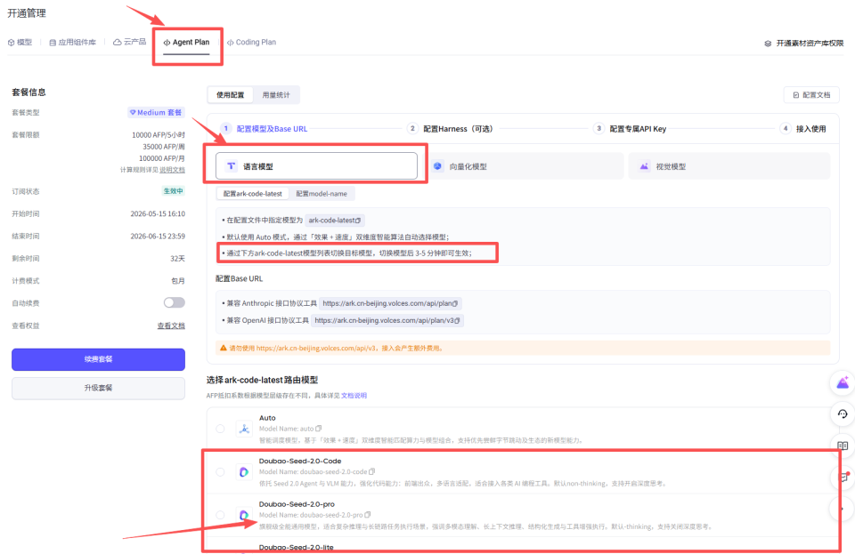855x554 pixels.
Task: Select the Doubao-Seed-2.0-pro radio button
Action: [220, 515]
